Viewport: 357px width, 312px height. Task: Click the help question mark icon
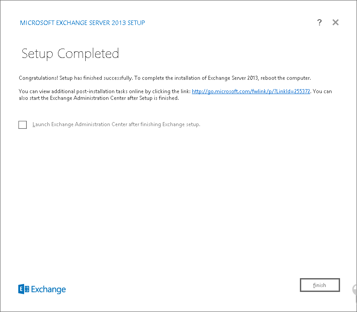click(320, 22)
